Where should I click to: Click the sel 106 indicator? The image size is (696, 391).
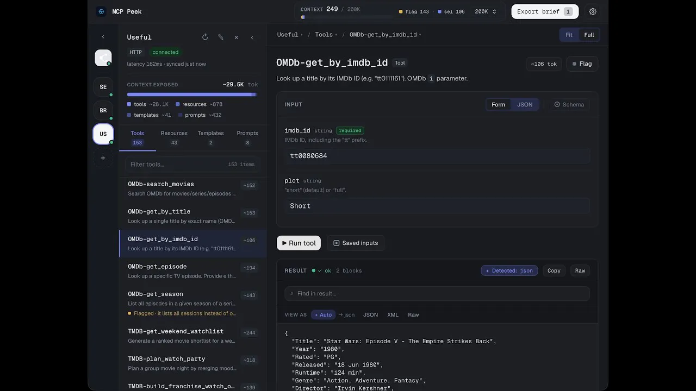click(x=450, y=11)
